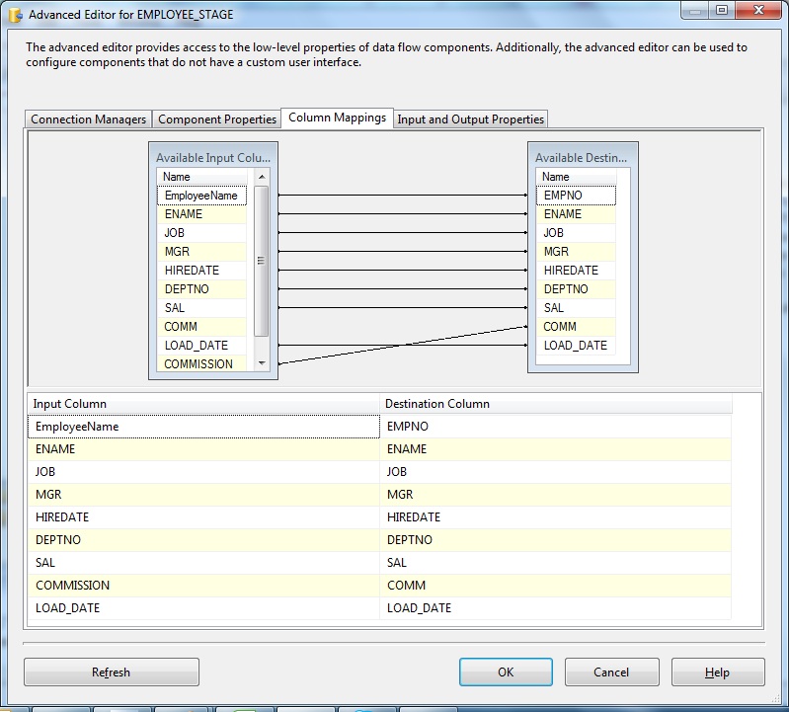Open COMMISSION cell in Input Column grid

coord(203,586)
